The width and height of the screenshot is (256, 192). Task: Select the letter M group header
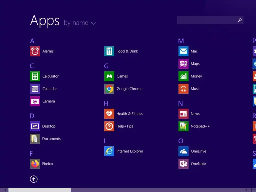(x=181, y=41)
